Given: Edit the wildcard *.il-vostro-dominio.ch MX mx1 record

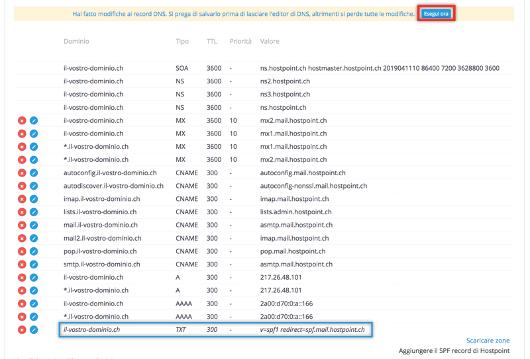Looking at the screenshot, I should [x=34, y=147].
